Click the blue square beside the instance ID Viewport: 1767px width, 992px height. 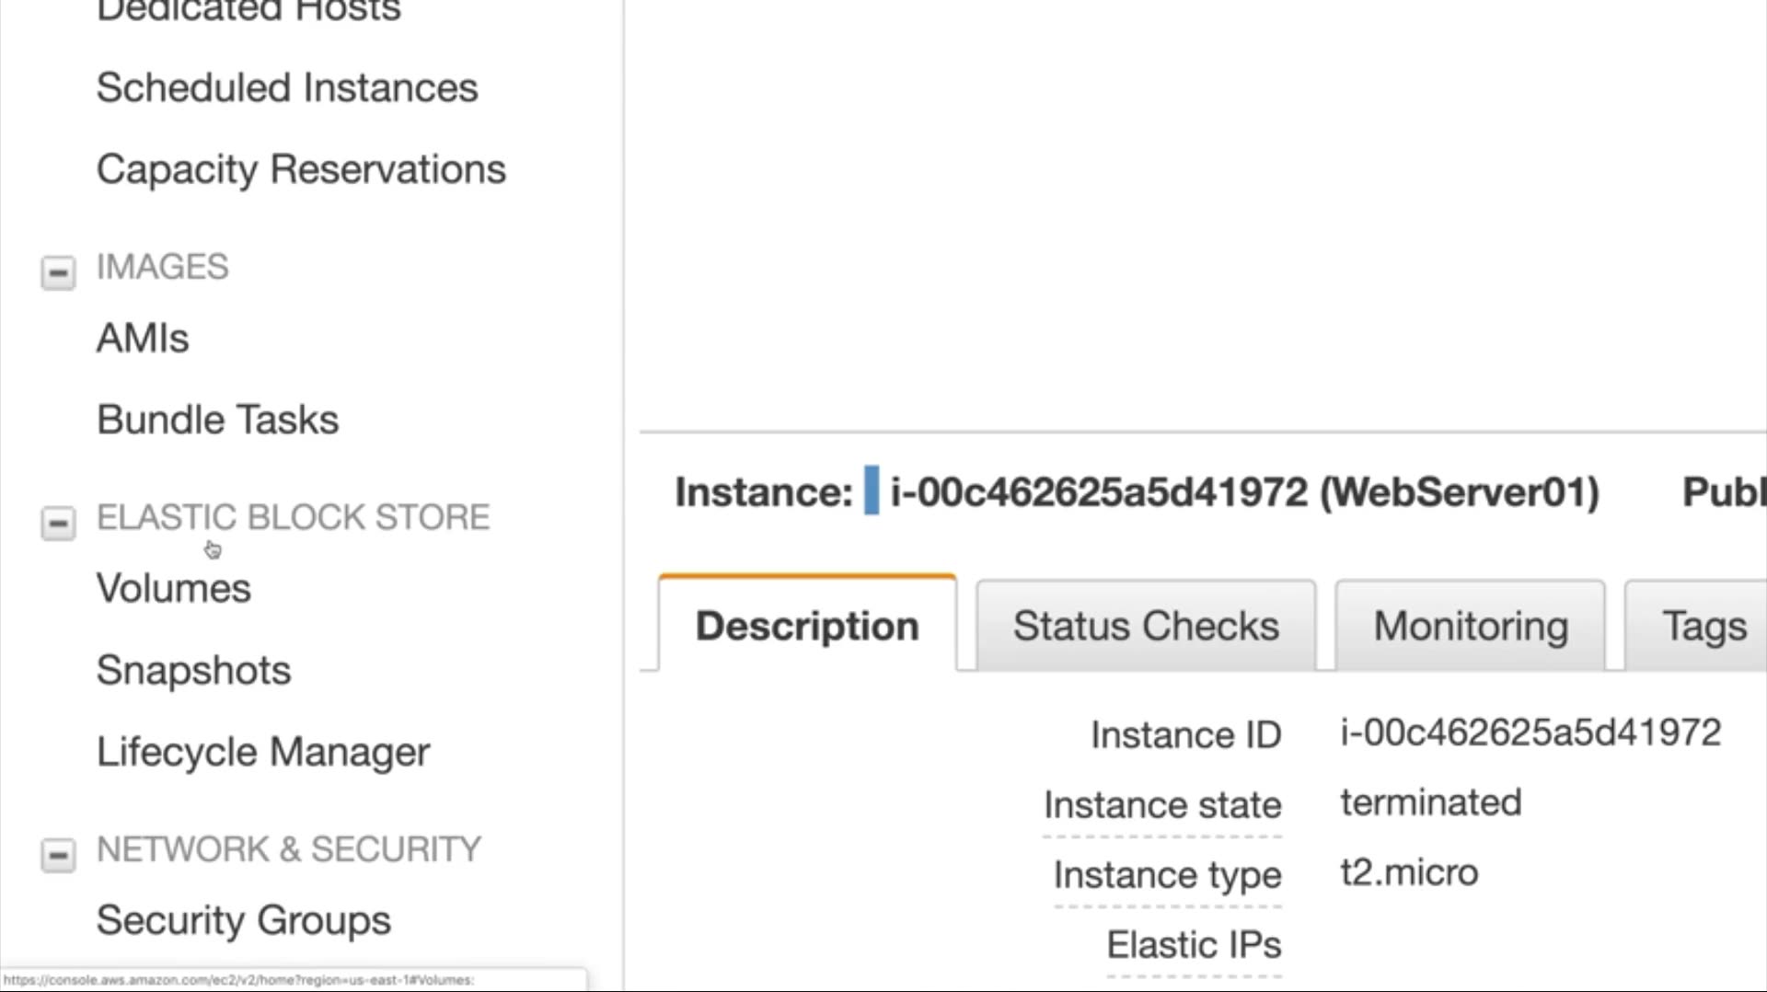(871, 491)
